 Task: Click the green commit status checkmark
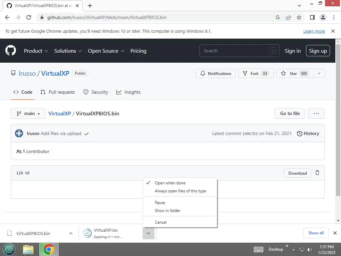87,134
